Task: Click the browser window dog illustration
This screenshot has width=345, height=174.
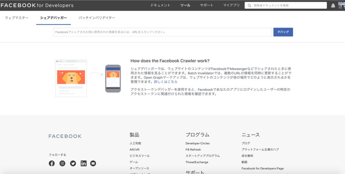Action: coord(71,78)
